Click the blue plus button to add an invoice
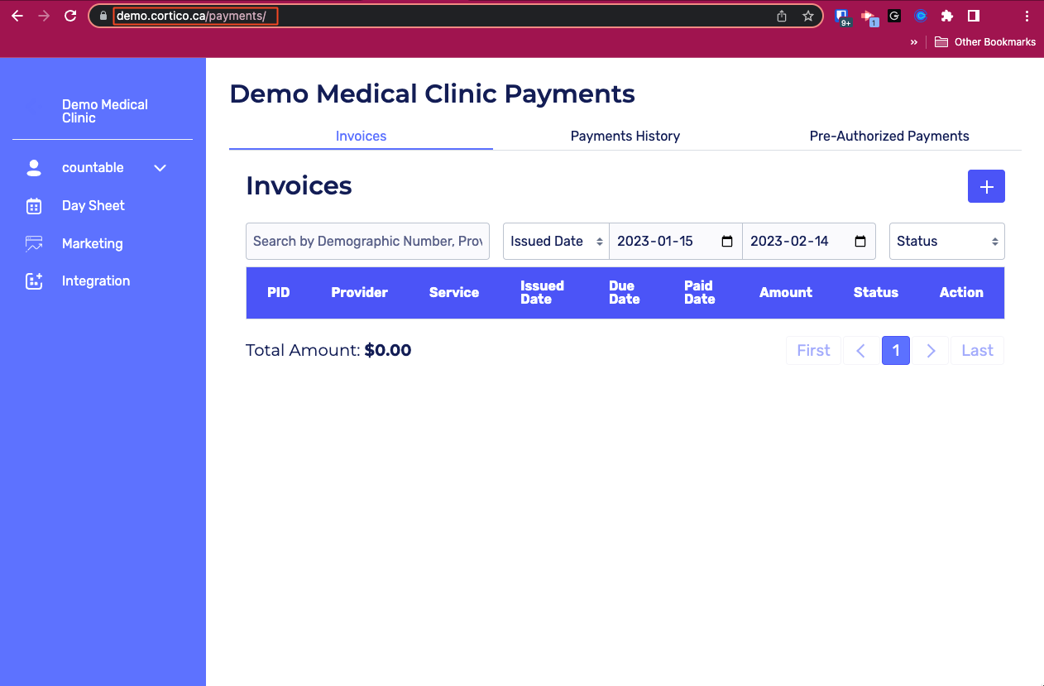Viewport: 1044px width, 686px height. [x=986, y=186]
